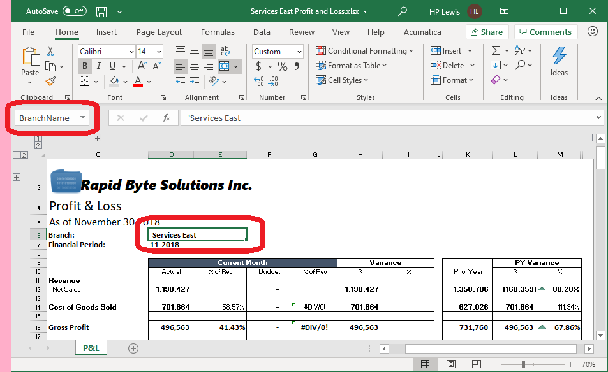The width and height of the screenshot is (608, 372).
Task: Apply the red Font Color
Action: point(138,82)
